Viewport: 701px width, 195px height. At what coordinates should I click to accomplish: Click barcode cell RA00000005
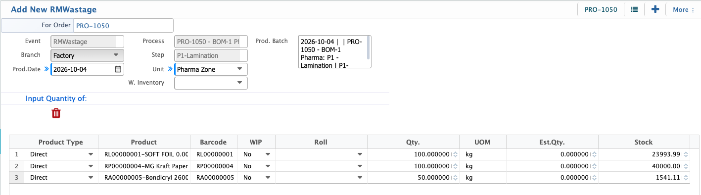pyautogui.click(x=213, y=177)
